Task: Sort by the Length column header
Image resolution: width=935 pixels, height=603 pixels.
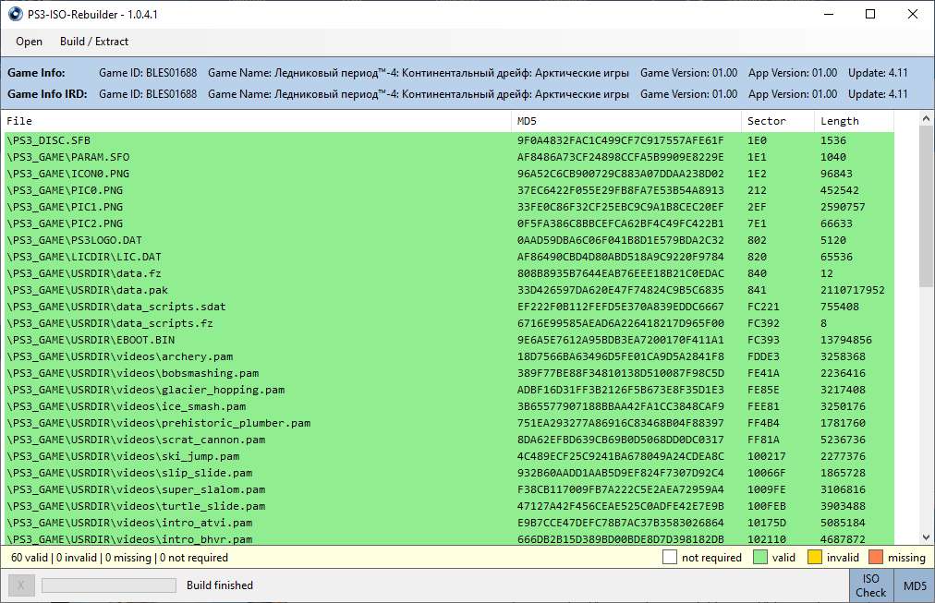Action: click(x=853, y=121)
